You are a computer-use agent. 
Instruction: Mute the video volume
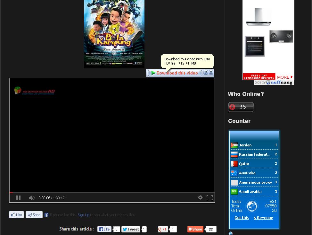tap(31, 198)
